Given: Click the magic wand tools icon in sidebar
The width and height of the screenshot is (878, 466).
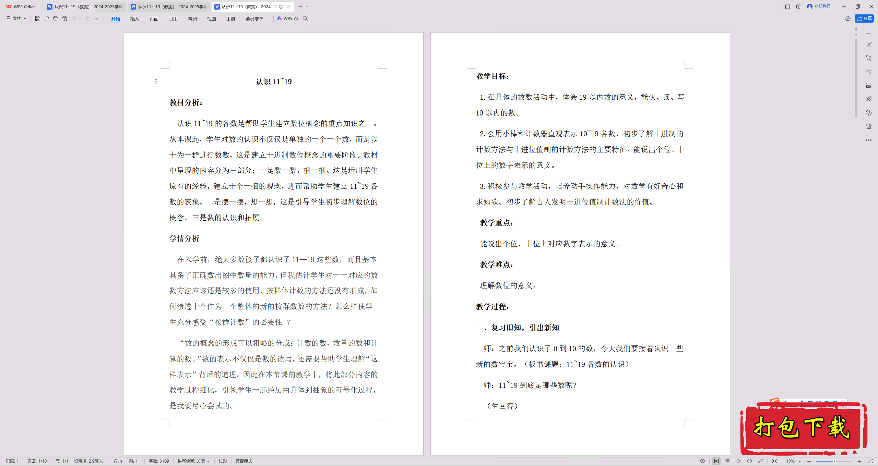Looking at the screenshot, I should click(x=869, y=99).
